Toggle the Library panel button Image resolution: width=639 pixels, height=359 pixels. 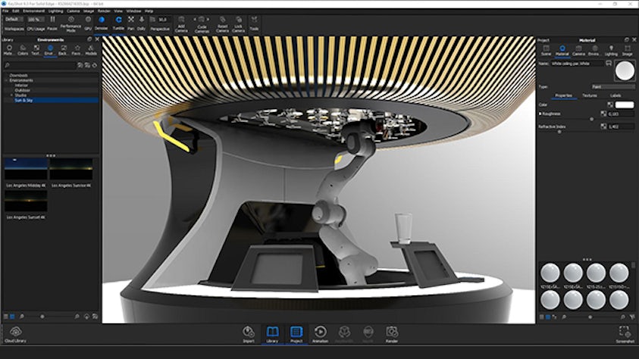272,334
